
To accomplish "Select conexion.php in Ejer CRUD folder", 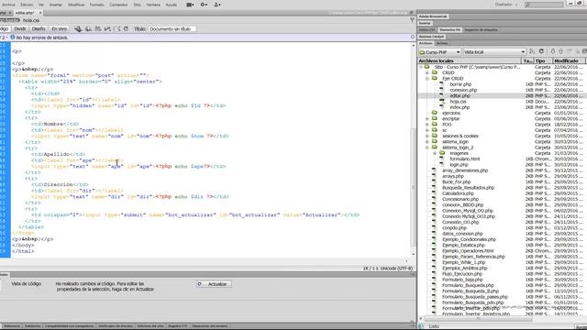I will (x=463, y=90).
